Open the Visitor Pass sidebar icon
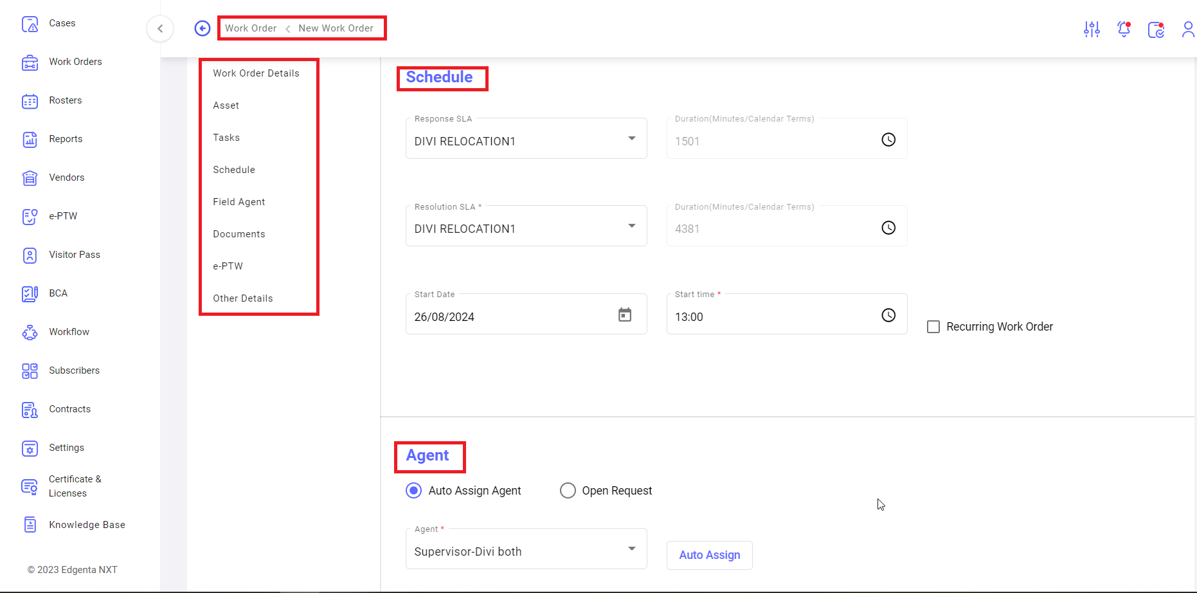Screen dimensions: 1197x593 pyautogui.click(x=30, y=255)
